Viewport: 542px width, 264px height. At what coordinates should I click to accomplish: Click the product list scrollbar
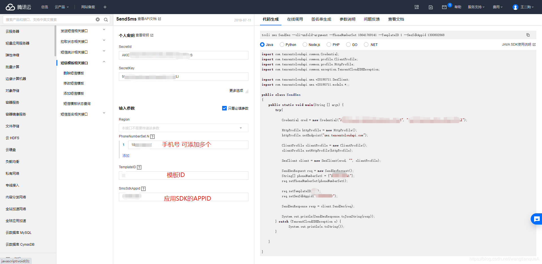tap(55, 41)
